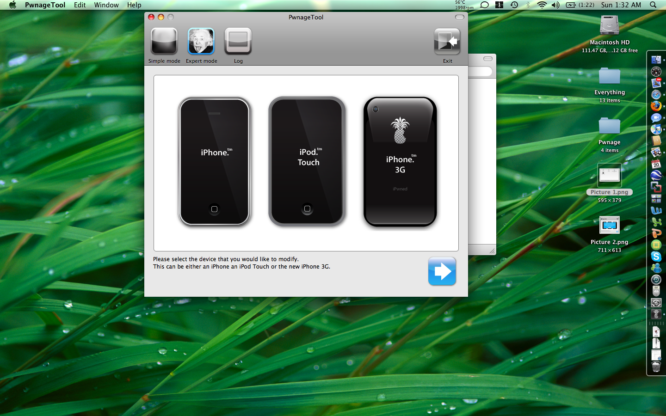Open the Trash in the dock
This screenshot has height=416, width=666.
tap(656, 367)
